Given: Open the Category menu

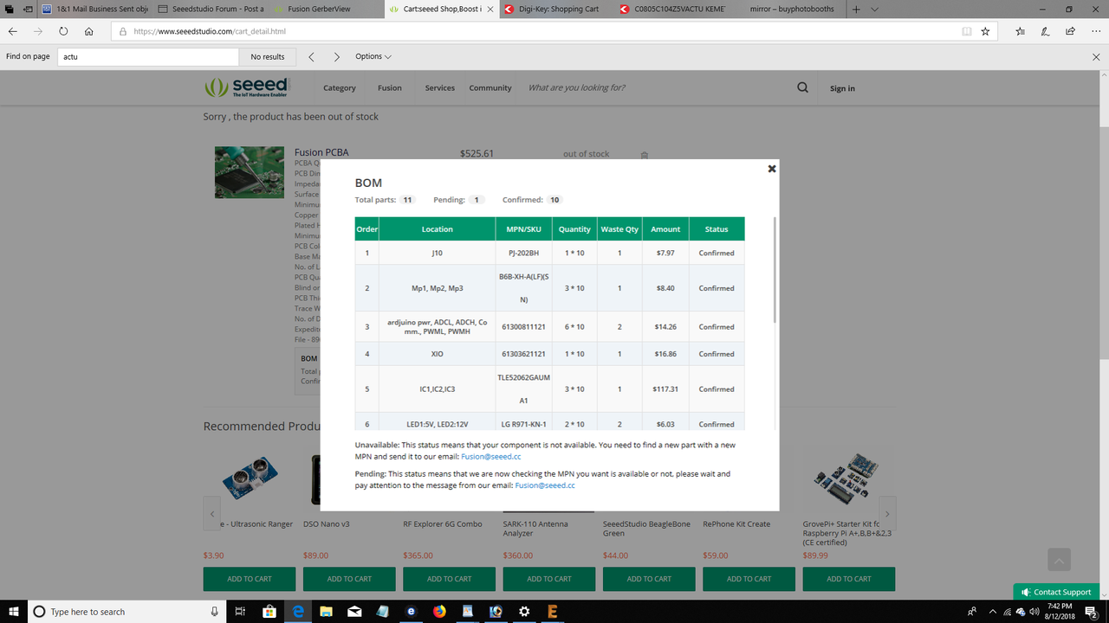Looking at the screenshot, I should coord(340,88).
